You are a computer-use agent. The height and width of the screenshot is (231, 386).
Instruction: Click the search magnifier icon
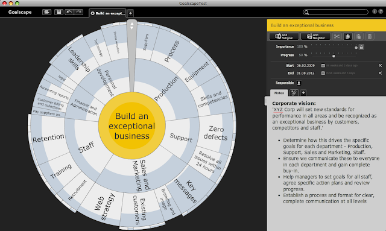306,12
